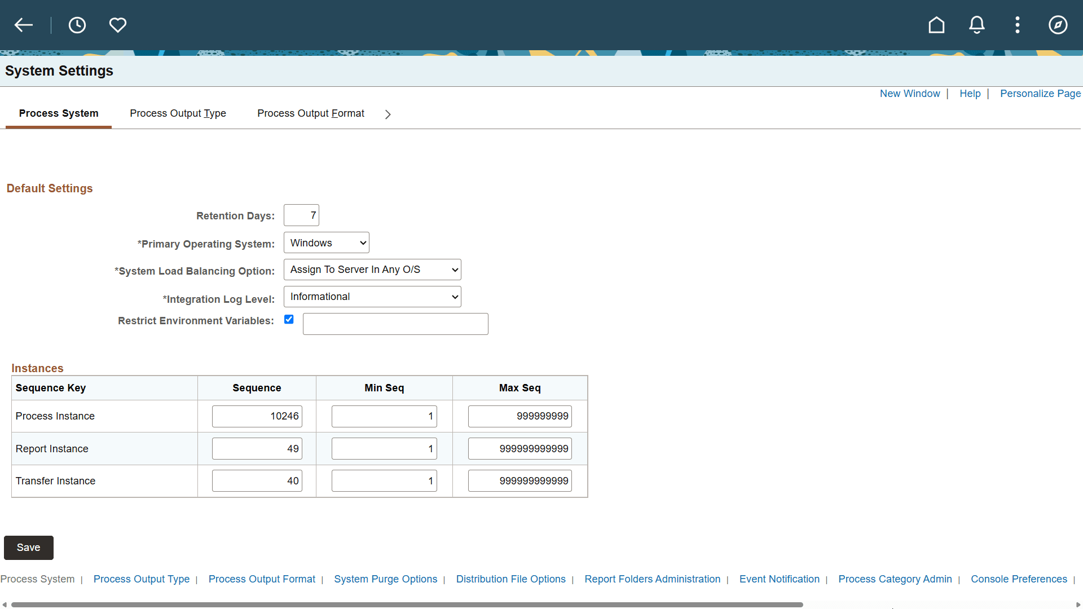This screenshot has width=1083, height=609.
Task: Click the Save button
Action: [x=29, y=548]
